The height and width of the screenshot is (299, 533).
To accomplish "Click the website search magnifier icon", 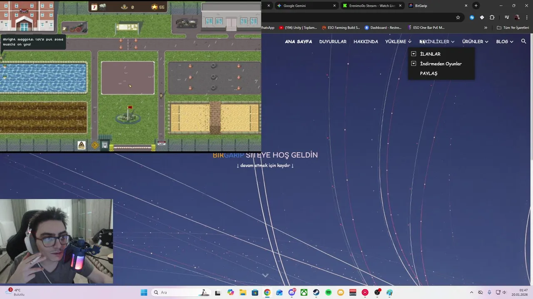I will click(x=523, y=42).
